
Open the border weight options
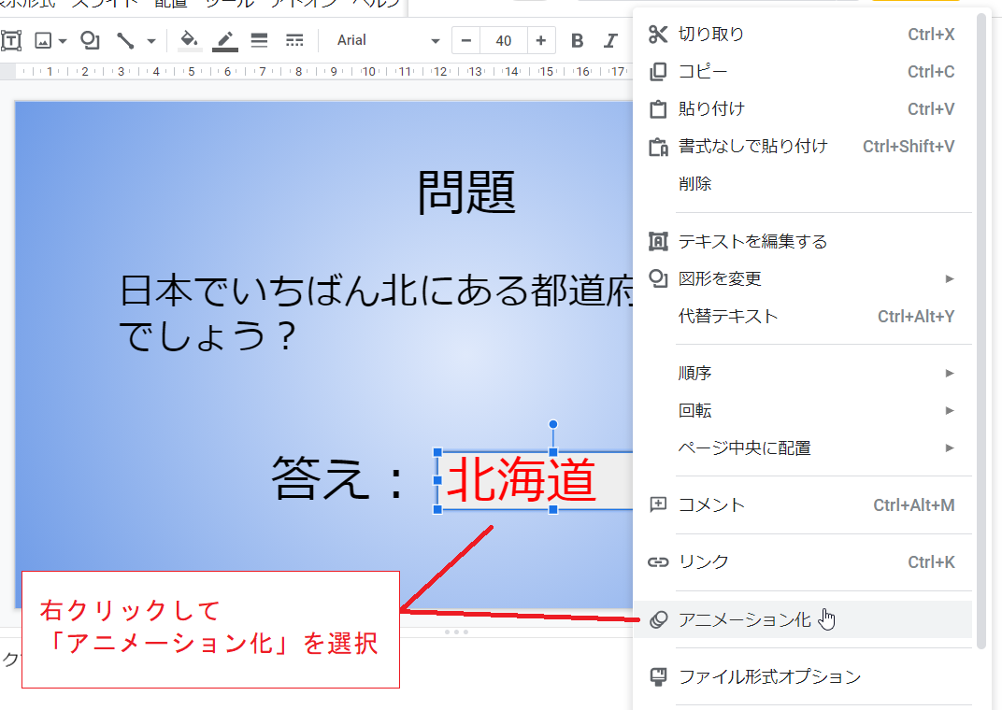tap(259, 41)
